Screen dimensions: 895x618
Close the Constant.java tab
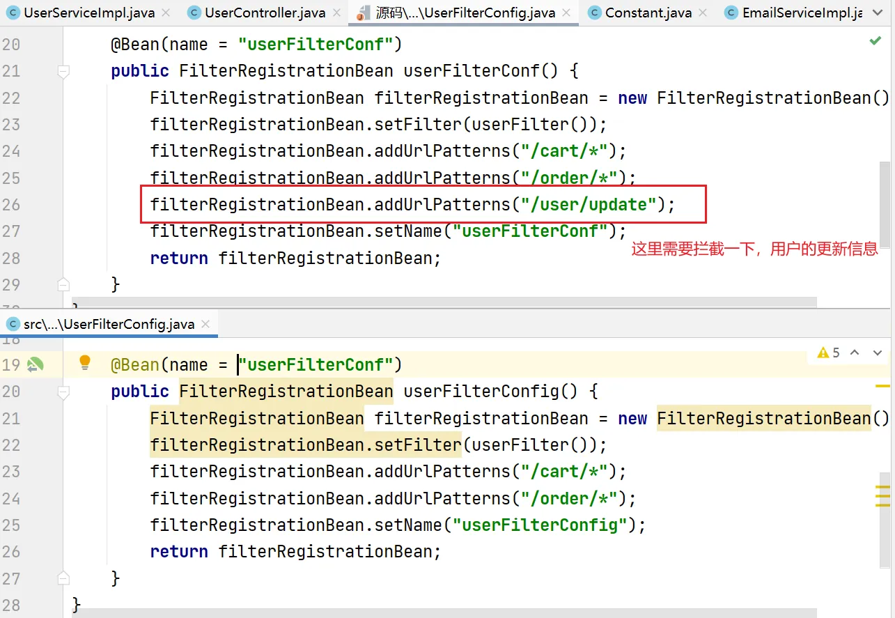click(703, 13)
